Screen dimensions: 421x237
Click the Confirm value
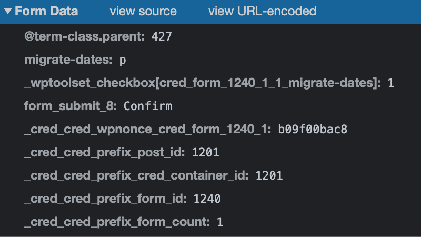[x=148, y=106]
